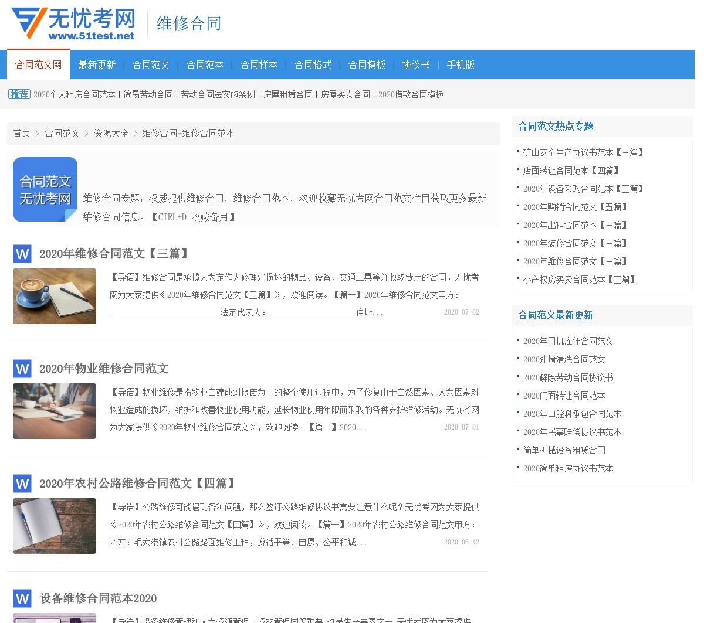Open the 协议书 navigation tab

click(x=416, y=64)
